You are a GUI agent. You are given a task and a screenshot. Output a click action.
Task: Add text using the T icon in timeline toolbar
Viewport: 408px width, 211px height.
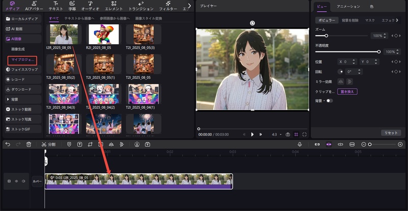tap(80, 144)
